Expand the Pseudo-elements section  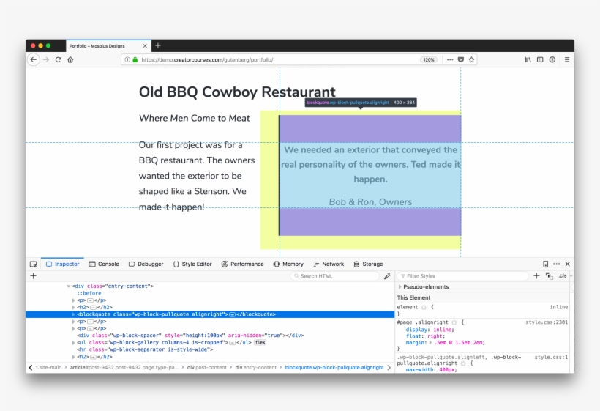[x=400, y=287]
